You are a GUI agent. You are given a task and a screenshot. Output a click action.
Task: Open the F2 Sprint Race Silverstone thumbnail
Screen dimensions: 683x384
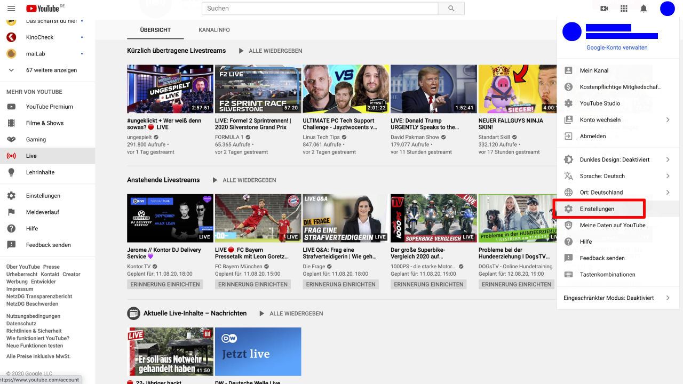(x=258, y=89)
